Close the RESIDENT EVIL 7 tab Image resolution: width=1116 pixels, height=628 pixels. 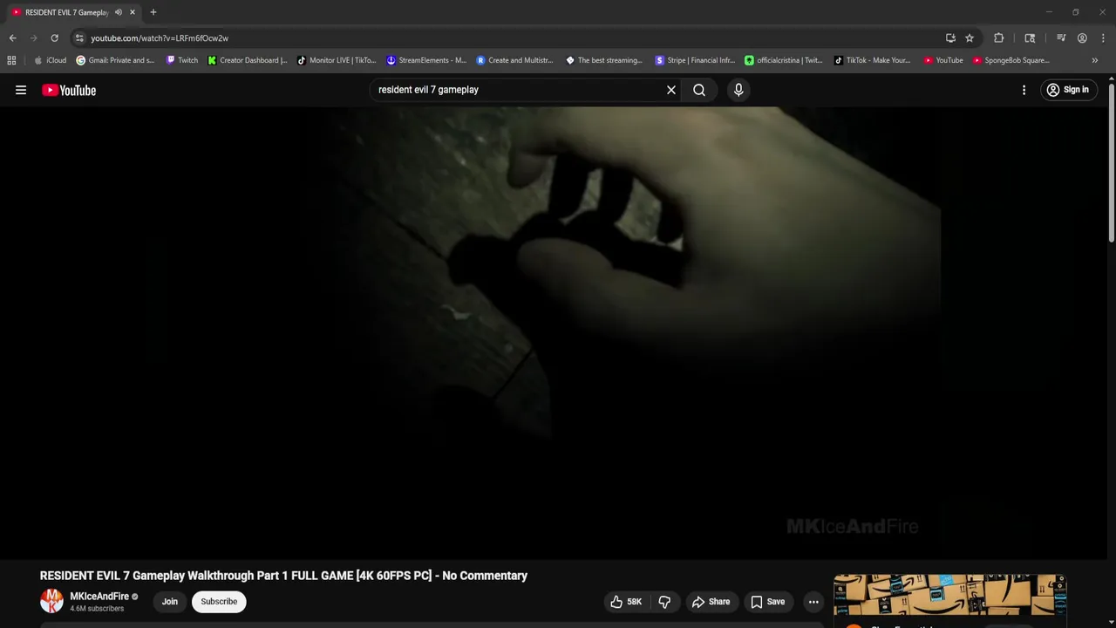[x=133, y=12]
